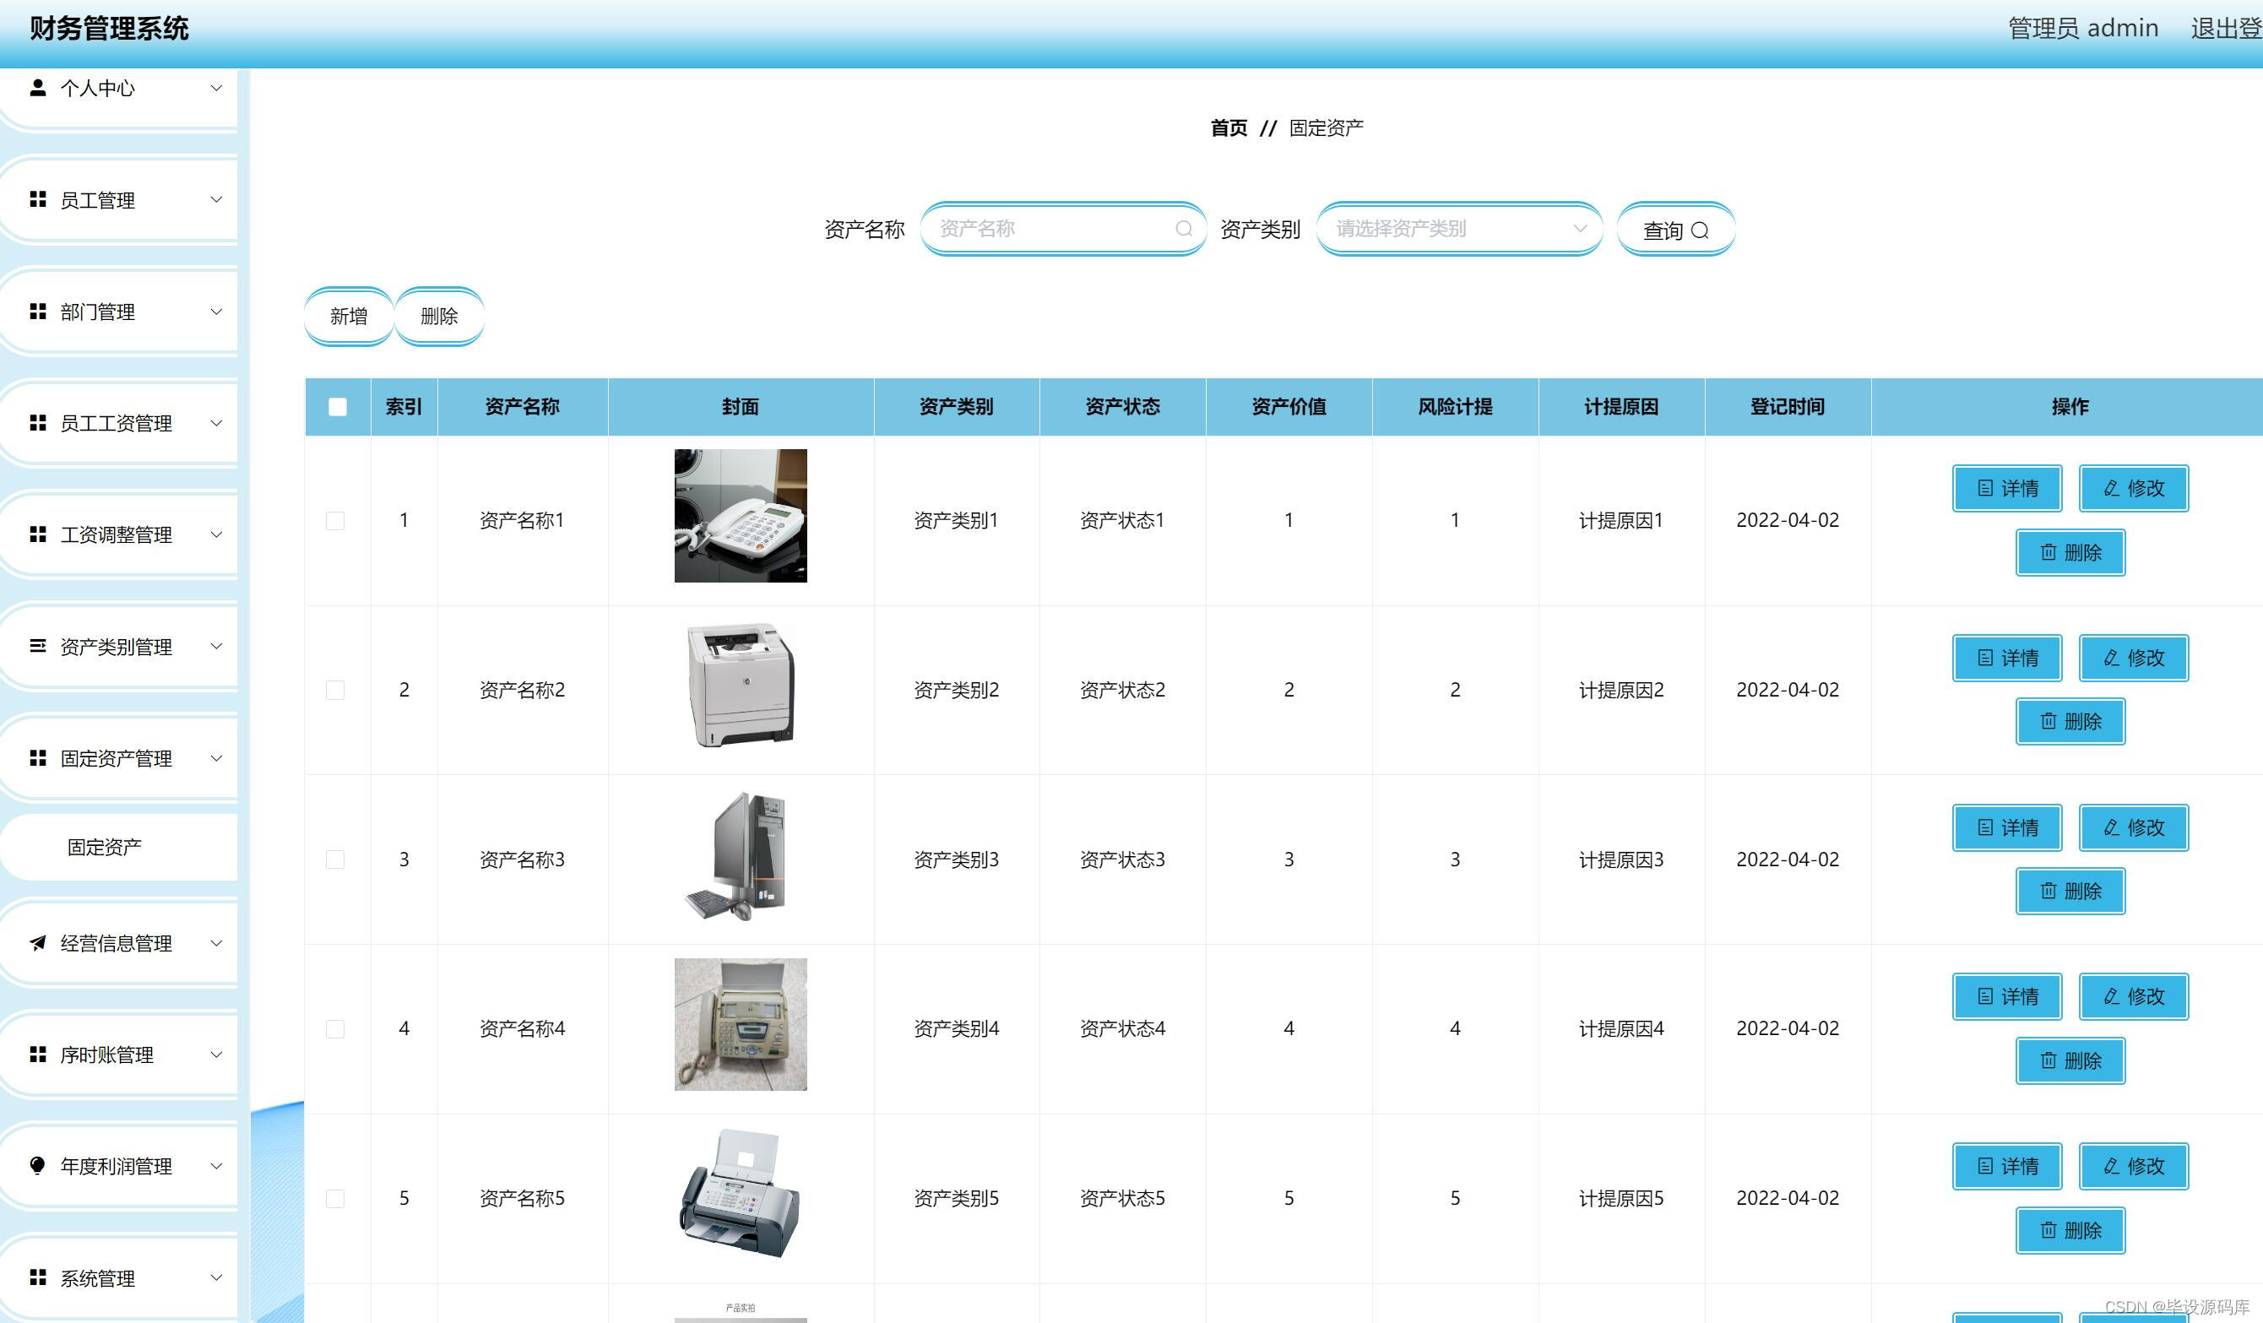The image size is (2263, 1323).
Task: Click the trash icon in row 5 删除
Action: (x=2049, y=1229)
